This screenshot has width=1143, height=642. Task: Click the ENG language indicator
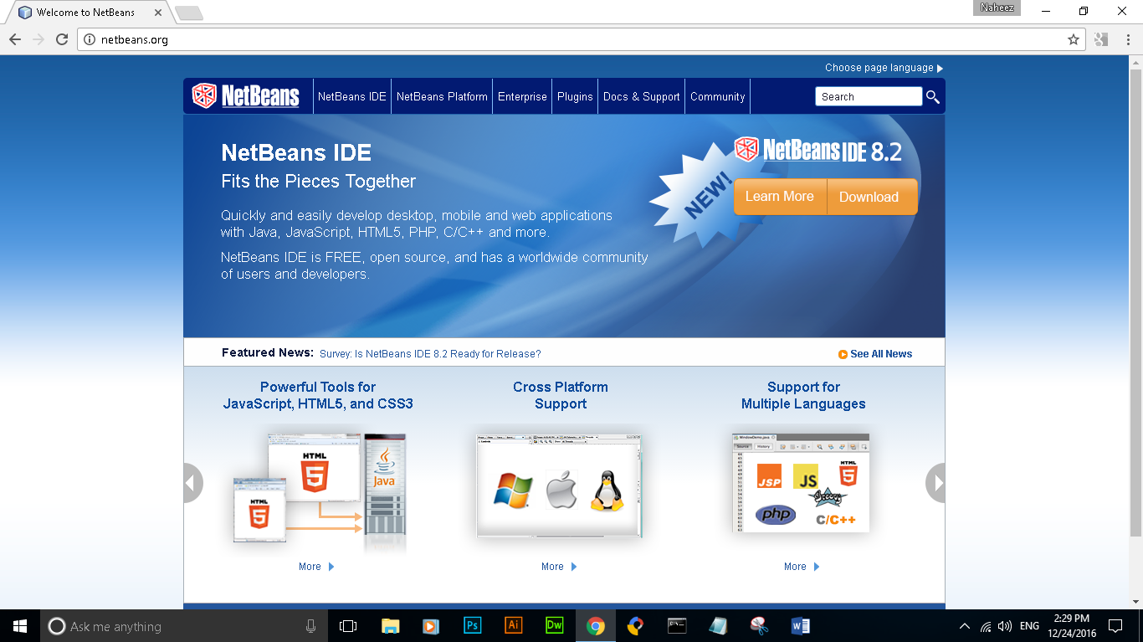pyautogui.click(x=1030, y=626)
